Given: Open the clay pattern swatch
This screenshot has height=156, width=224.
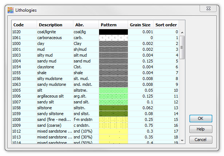Looking at the screenshot, I should tap(113, 44).
